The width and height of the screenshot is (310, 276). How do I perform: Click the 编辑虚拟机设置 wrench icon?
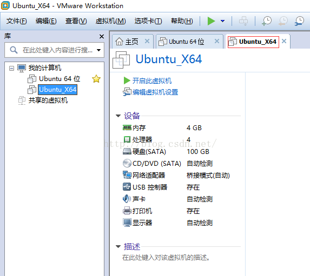pos(127,92)
